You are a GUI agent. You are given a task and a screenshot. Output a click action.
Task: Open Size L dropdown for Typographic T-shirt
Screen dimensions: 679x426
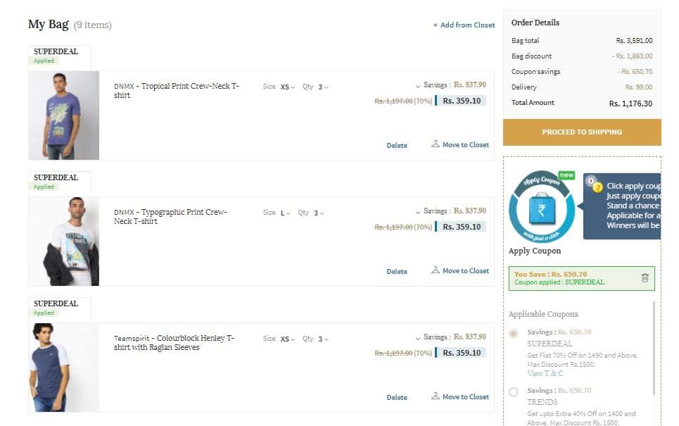pos(285,213)
